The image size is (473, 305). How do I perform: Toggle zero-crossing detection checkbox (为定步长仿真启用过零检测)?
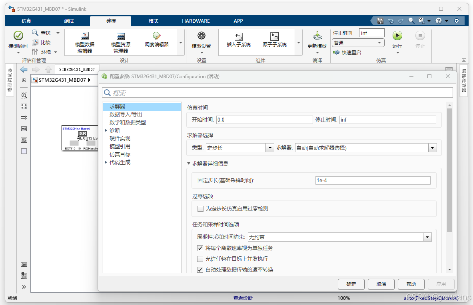pyautogui.click(x=200, y=209)
